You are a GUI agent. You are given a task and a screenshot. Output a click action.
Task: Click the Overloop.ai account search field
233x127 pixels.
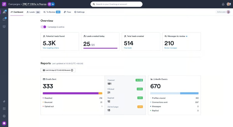116,4
